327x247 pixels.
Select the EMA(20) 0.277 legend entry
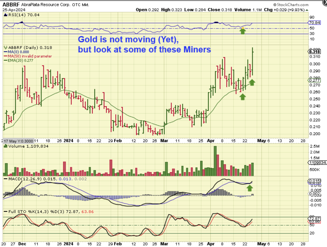20,60
